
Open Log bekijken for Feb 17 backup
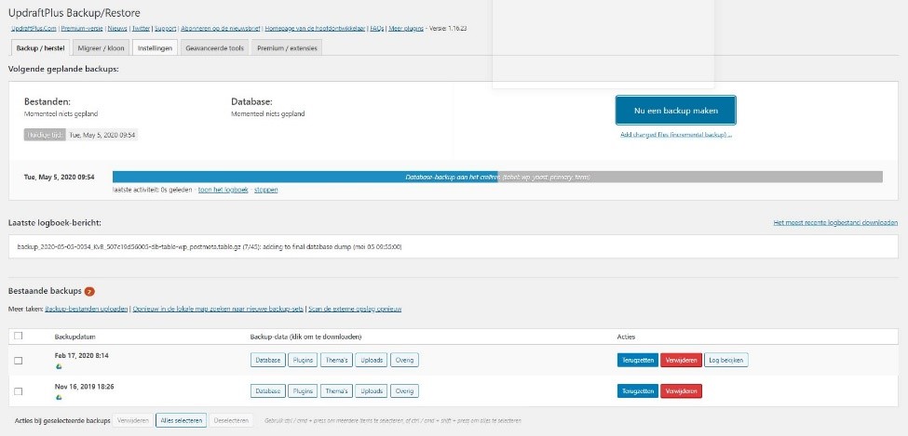click(x=726, y=360)
